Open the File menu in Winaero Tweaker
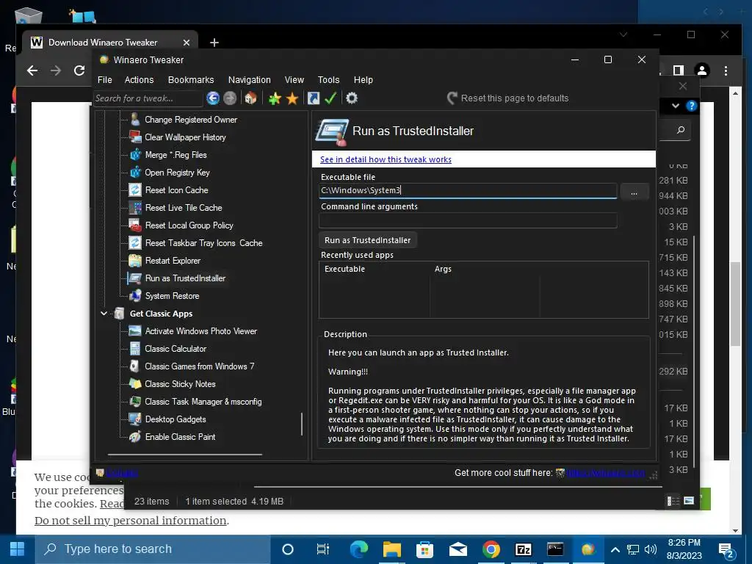Image resolution: width=752 pixels, height=564 pixels. [x=104, y=79]
